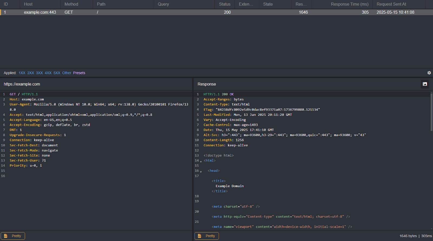Sort requests by State column
Viewport: 433px width, 241px height.
(x=268, y=4)
